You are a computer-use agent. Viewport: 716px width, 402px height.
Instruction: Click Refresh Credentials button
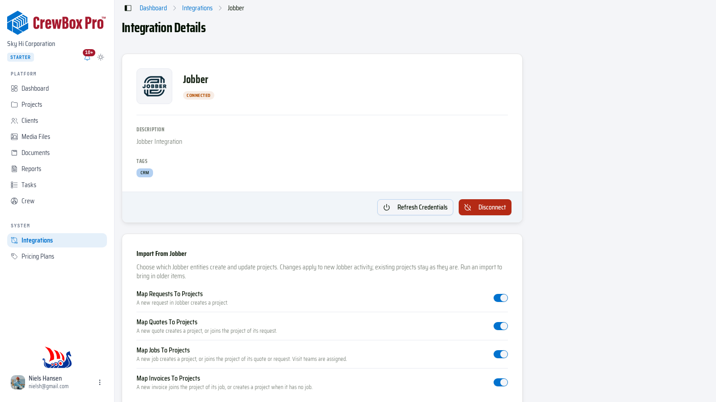pos(415,207)
